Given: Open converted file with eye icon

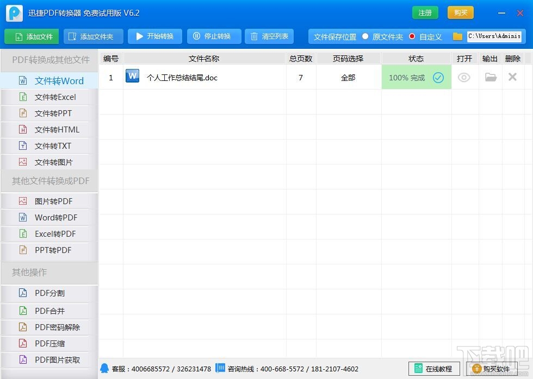Looking at the screenshot, I should tap(464, 78).
